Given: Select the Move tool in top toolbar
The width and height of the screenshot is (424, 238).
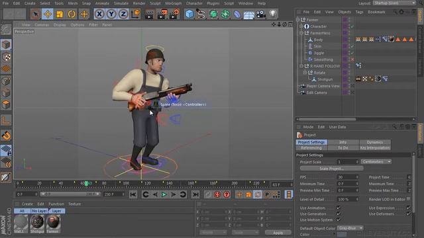Looking at the screenshot, I should tap(48, 14).
